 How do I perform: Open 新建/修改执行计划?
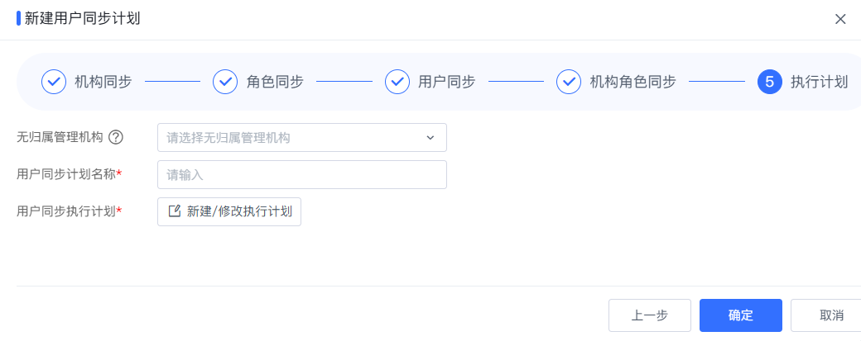coord(229,211)
